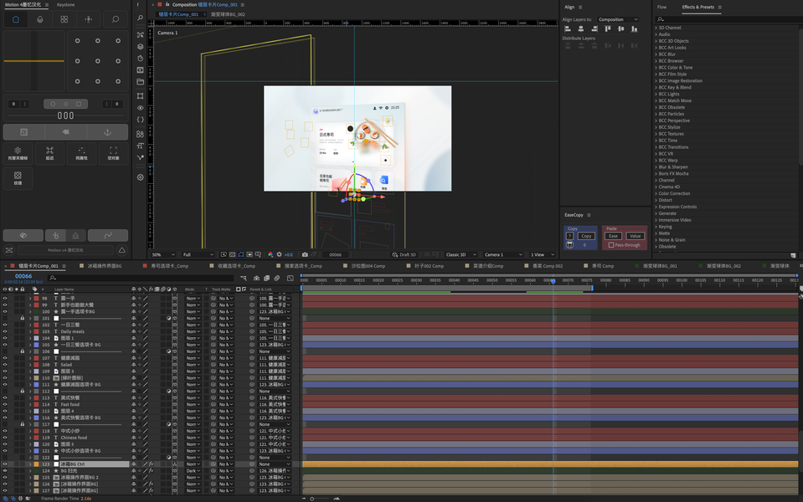Screen dimensions: 803x502
Task: Toggle the eye for Fast food layer
Action: coord(5,404)
